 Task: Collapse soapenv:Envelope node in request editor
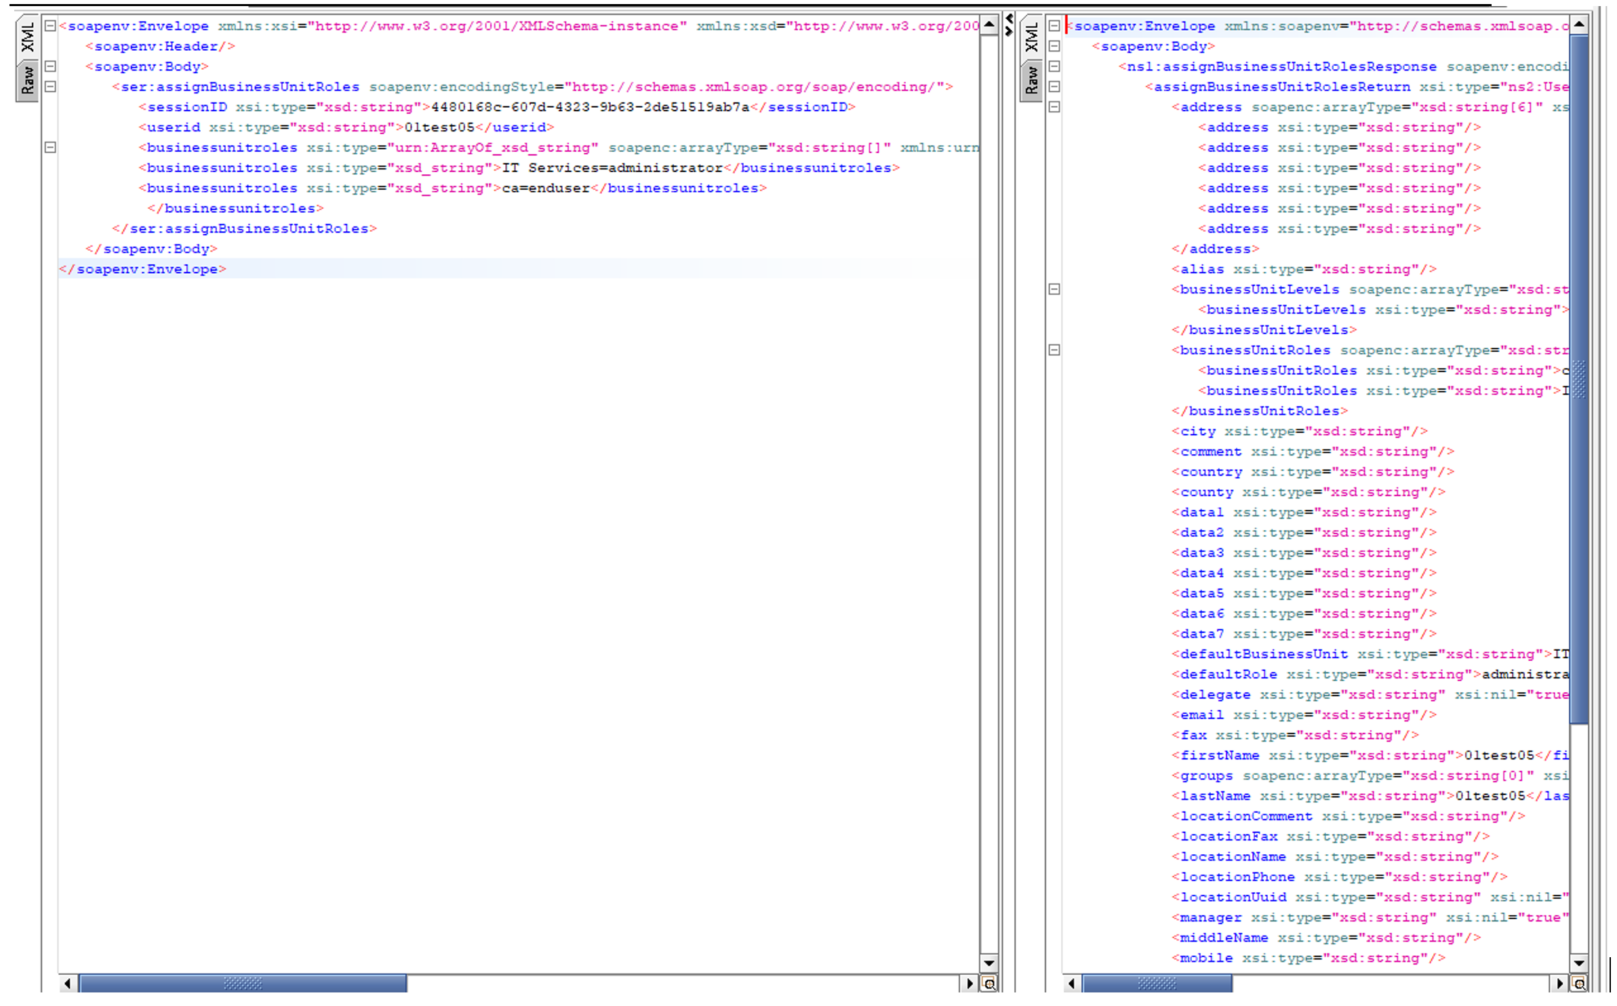pos(50,26)
